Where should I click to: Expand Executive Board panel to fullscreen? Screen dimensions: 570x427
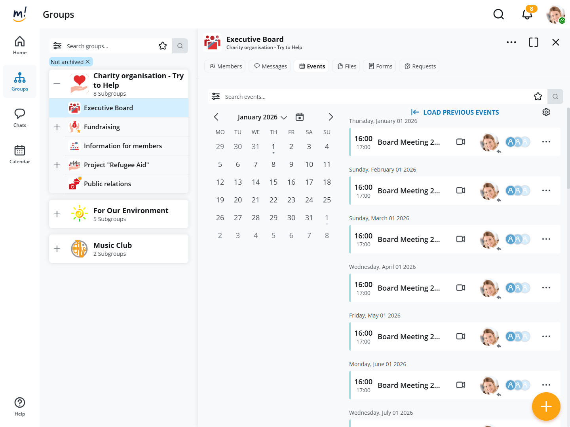click(x=533, y=42)
